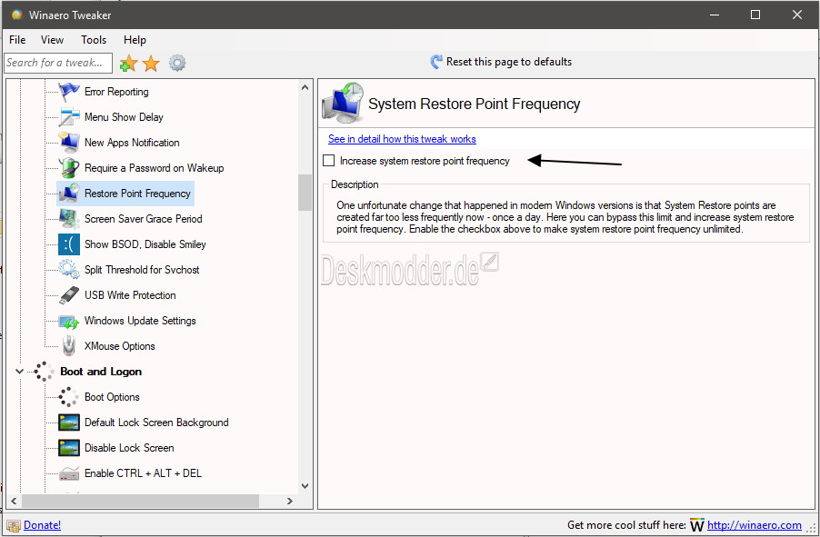Click the horizontal scroll left arrow
The image size is (820, 537).
pos(15,501)
